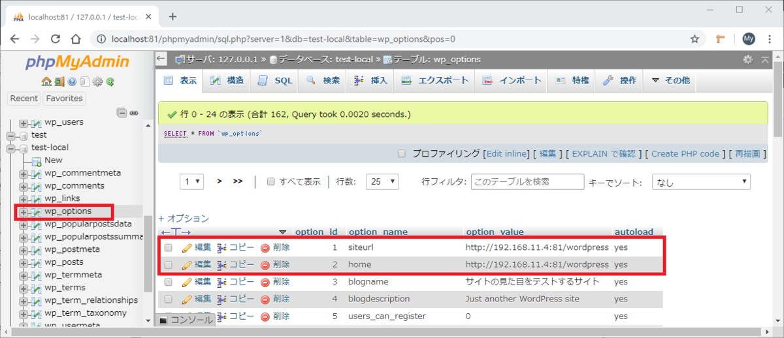784x338 pixels.
Task: Open the 挿入 tab
Action: point(370,80)
